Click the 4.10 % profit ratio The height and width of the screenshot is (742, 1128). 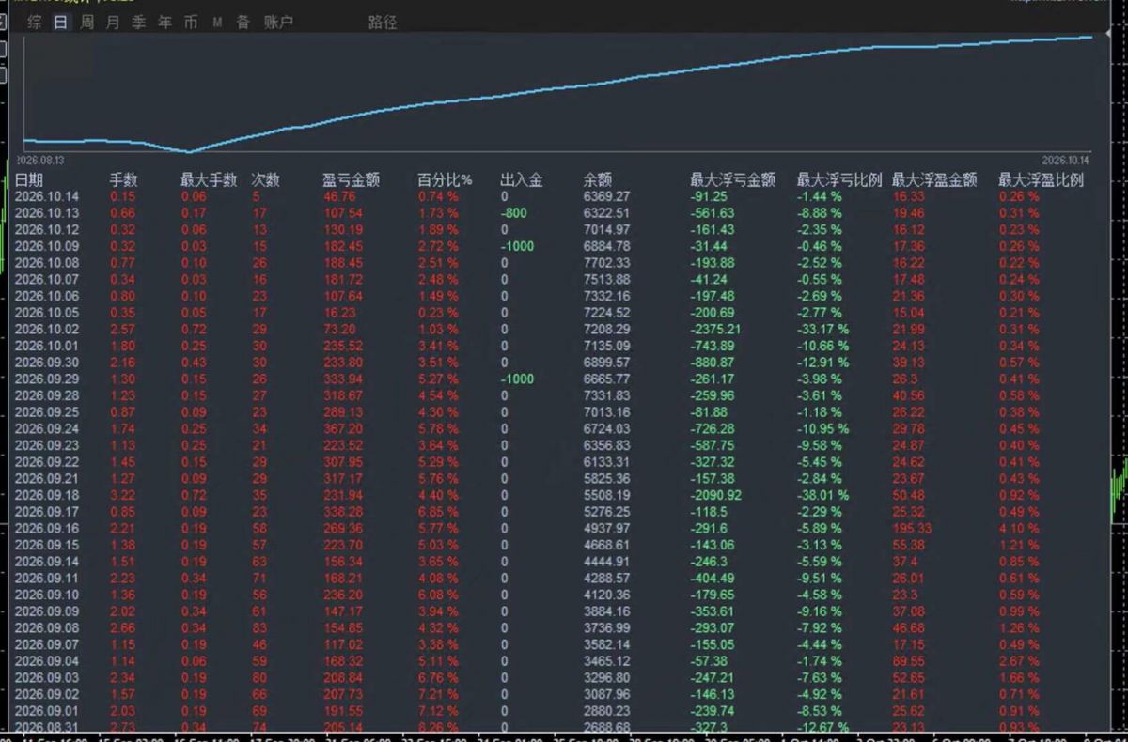[1019, 528]
